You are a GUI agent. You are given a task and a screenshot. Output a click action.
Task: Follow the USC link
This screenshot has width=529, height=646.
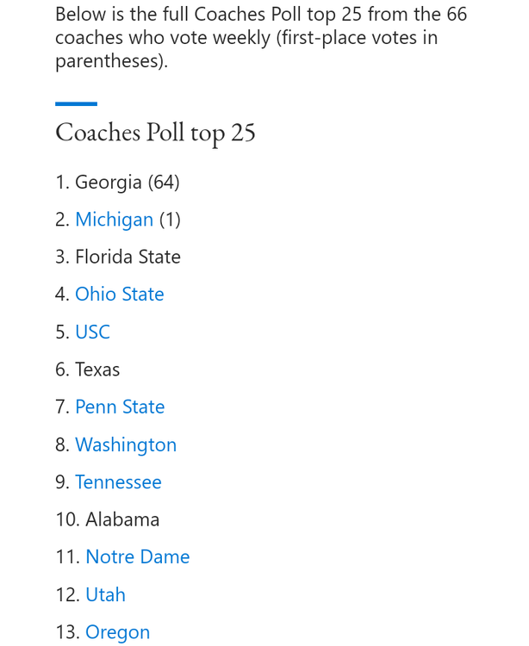tap(92, 332)
